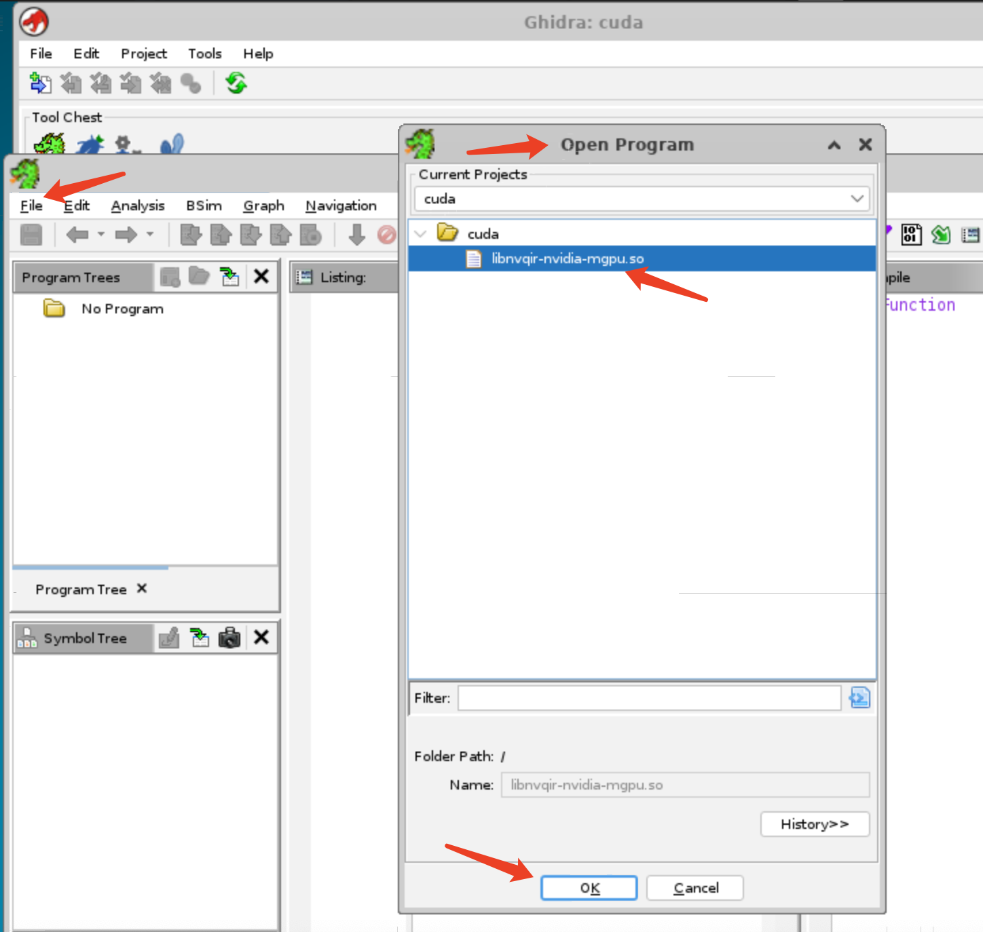Click the forward navigation arrow in CodeBrowser toolbar
Screen dimensions: 983x932
click(126, 235)
